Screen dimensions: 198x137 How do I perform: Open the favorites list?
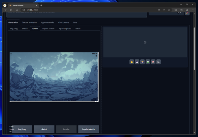pyautogui.click(x=181, y=10)
